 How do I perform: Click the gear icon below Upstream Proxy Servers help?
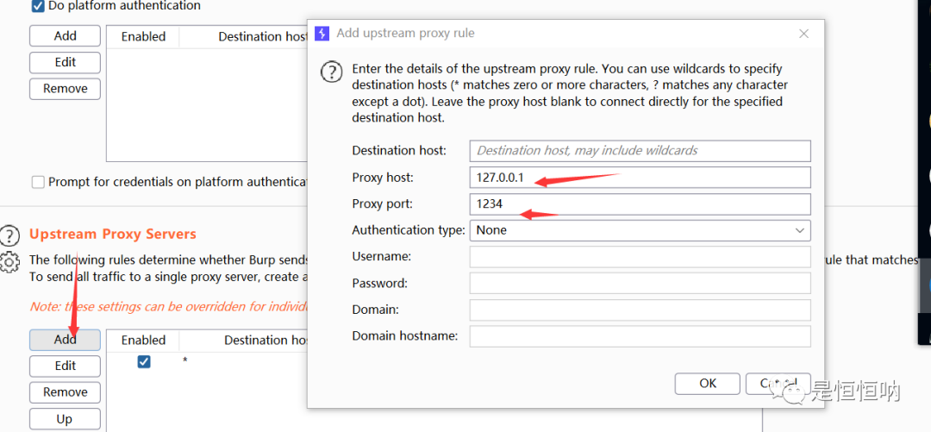[x=9, y=261]
